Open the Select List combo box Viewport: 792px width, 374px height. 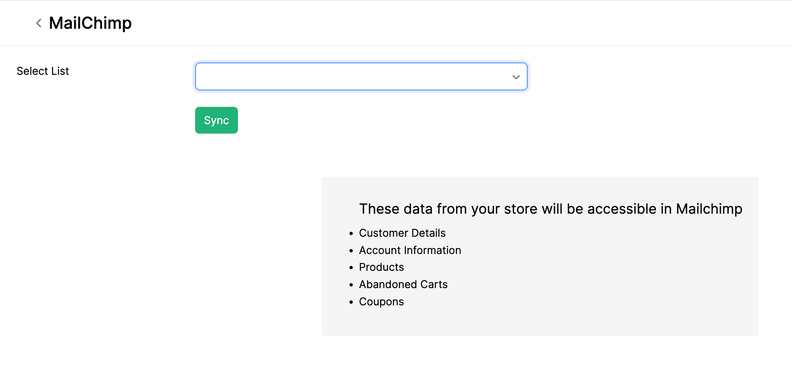pos(354,76)
